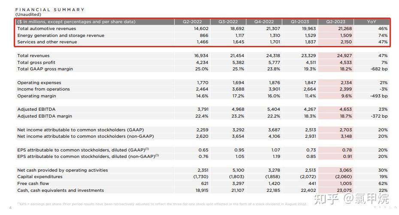
Task: Click the "Operating expenses" row label
Action: (x=39, y=83)
